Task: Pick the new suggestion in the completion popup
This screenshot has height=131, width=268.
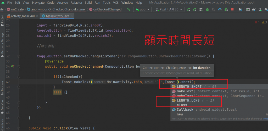Action: (219, 114)
